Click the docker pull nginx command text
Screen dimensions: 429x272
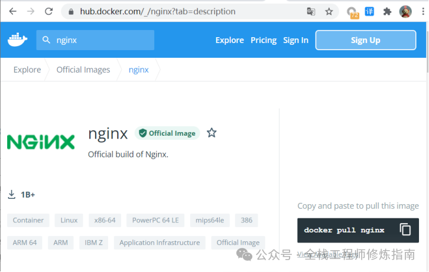tap(344, 230)
